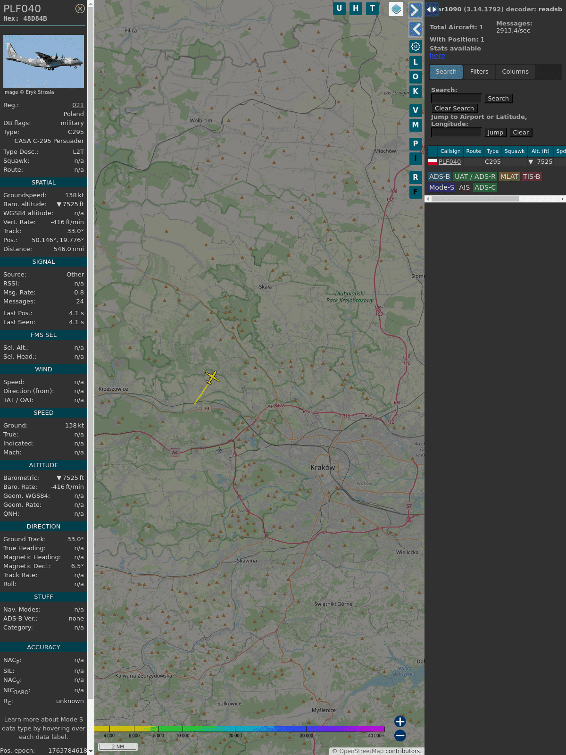Toggle the H map button
Image resolution: width=566 pixels, height=755 pixels.
tap(356, 8)
